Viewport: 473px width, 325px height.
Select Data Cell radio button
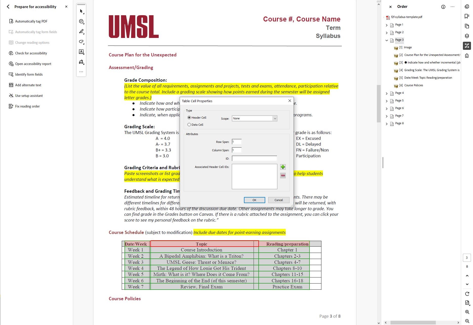pyautogui.click(x=189, y=125)
